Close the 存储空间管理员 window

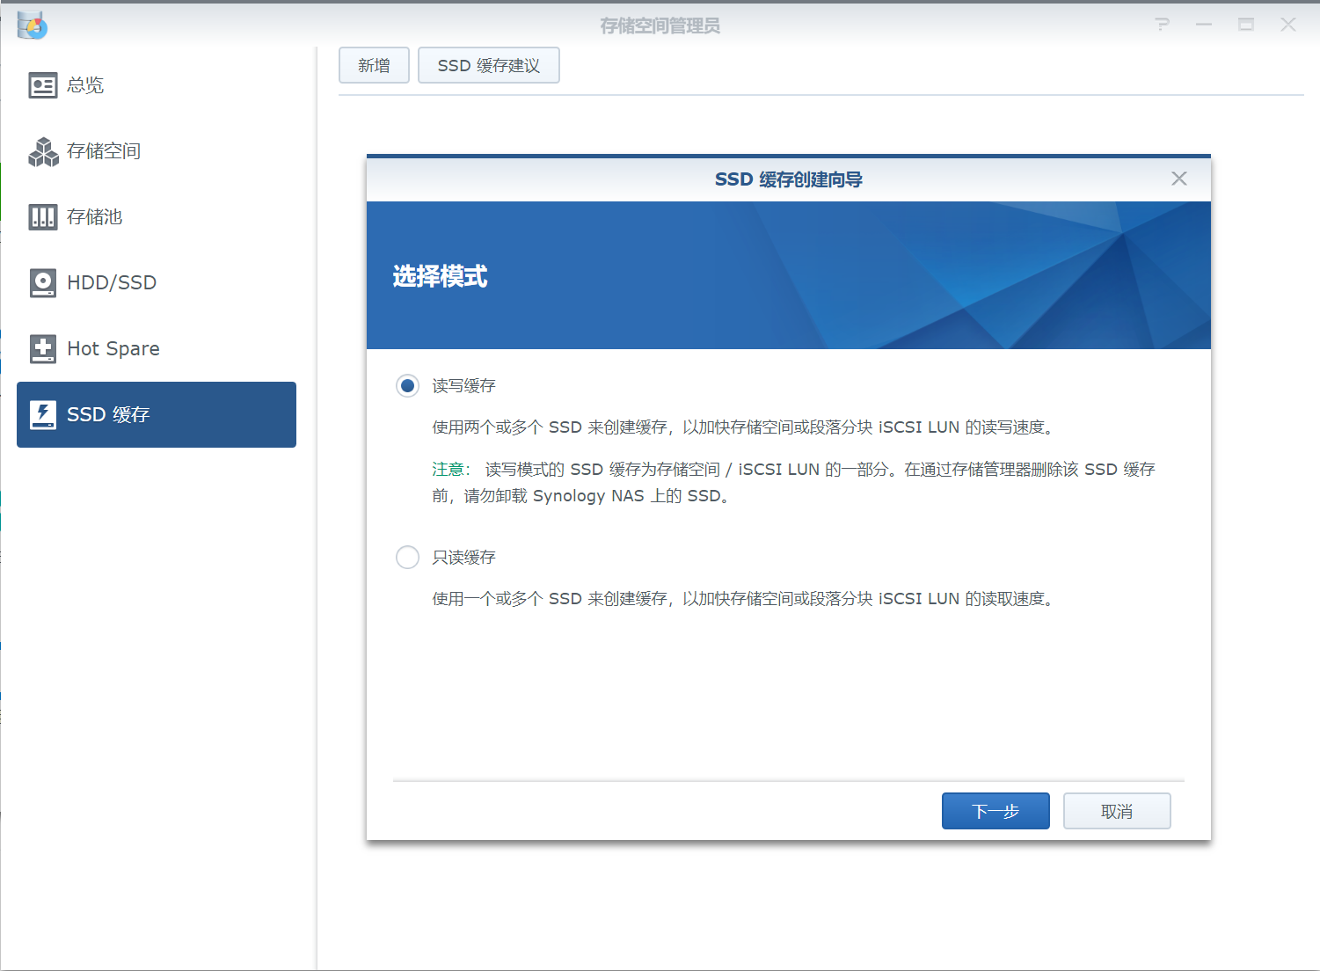pos(1288,25)
